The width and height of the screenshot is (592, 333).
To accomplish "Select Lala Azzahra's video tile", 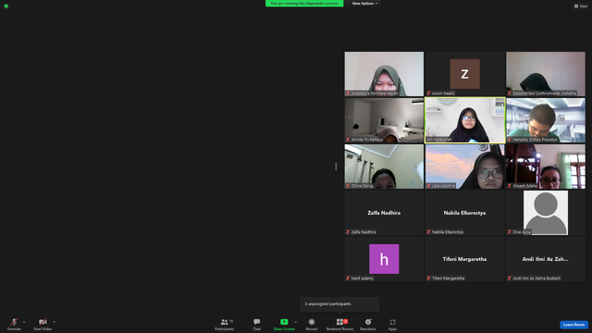I will (x=464, y=166).
